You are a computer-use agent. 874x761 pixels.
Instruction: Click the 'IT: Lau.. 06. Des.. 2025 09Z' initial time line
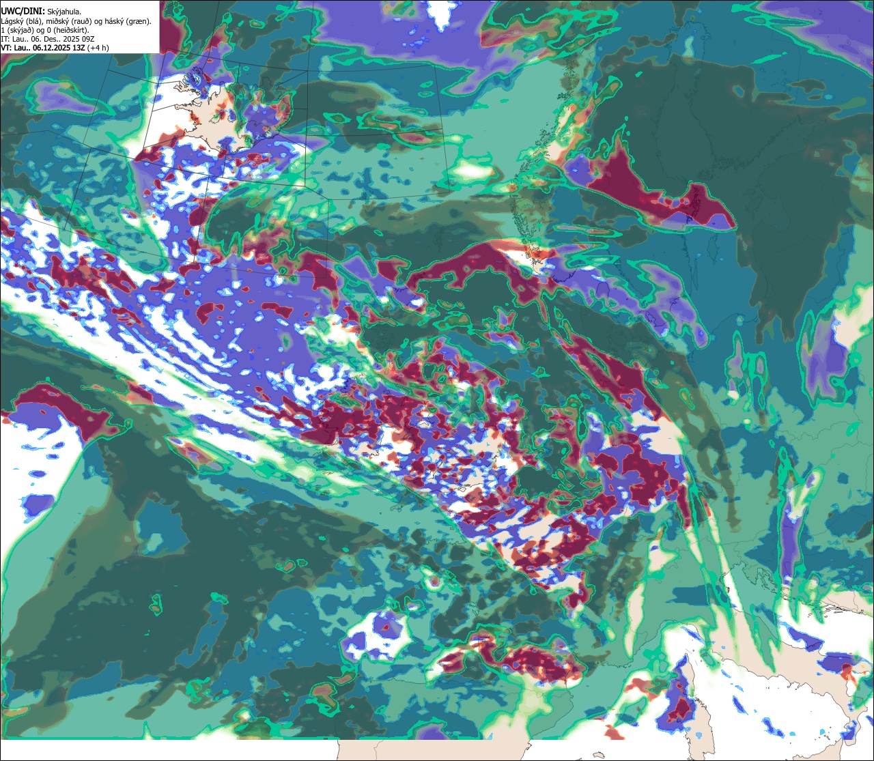(x=48, y=39)
